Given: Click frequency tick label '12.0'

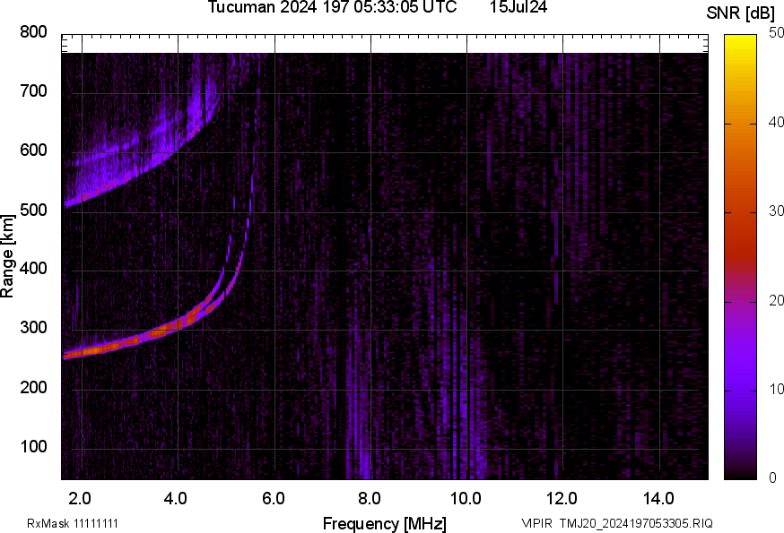Looking at the screenshot, I should pos(562,499).
